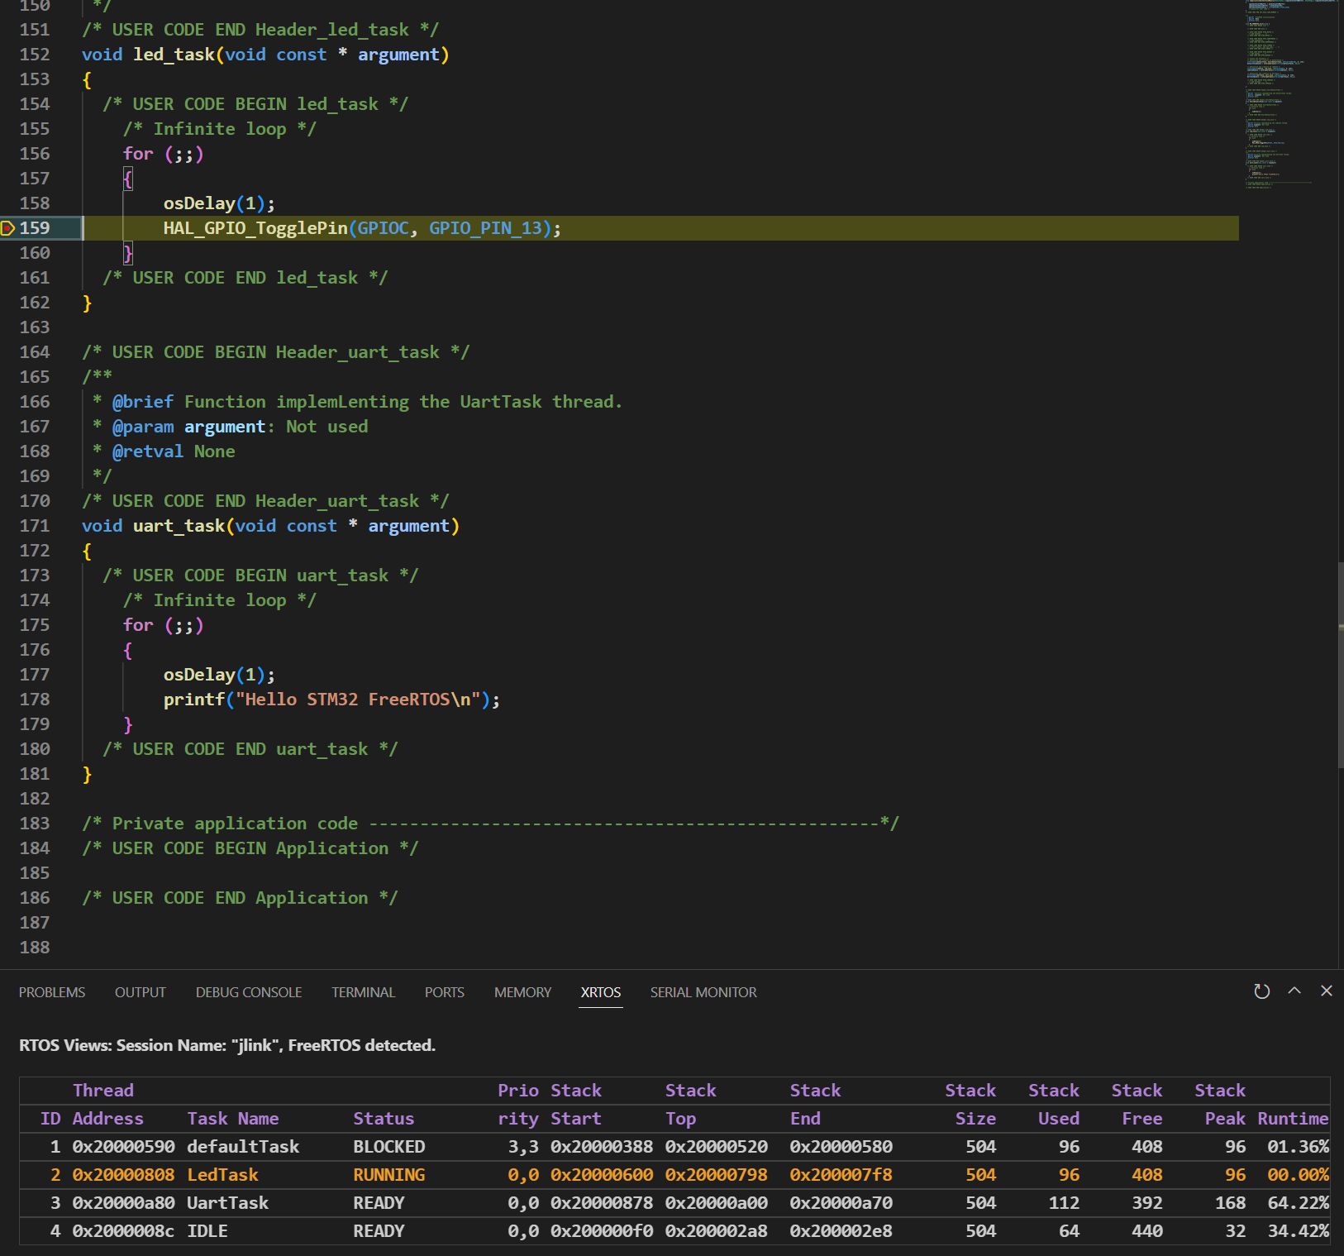Click the RTOS Views session name text
Viewport: 1344px width, 1256px height.
click(227, 1045)
